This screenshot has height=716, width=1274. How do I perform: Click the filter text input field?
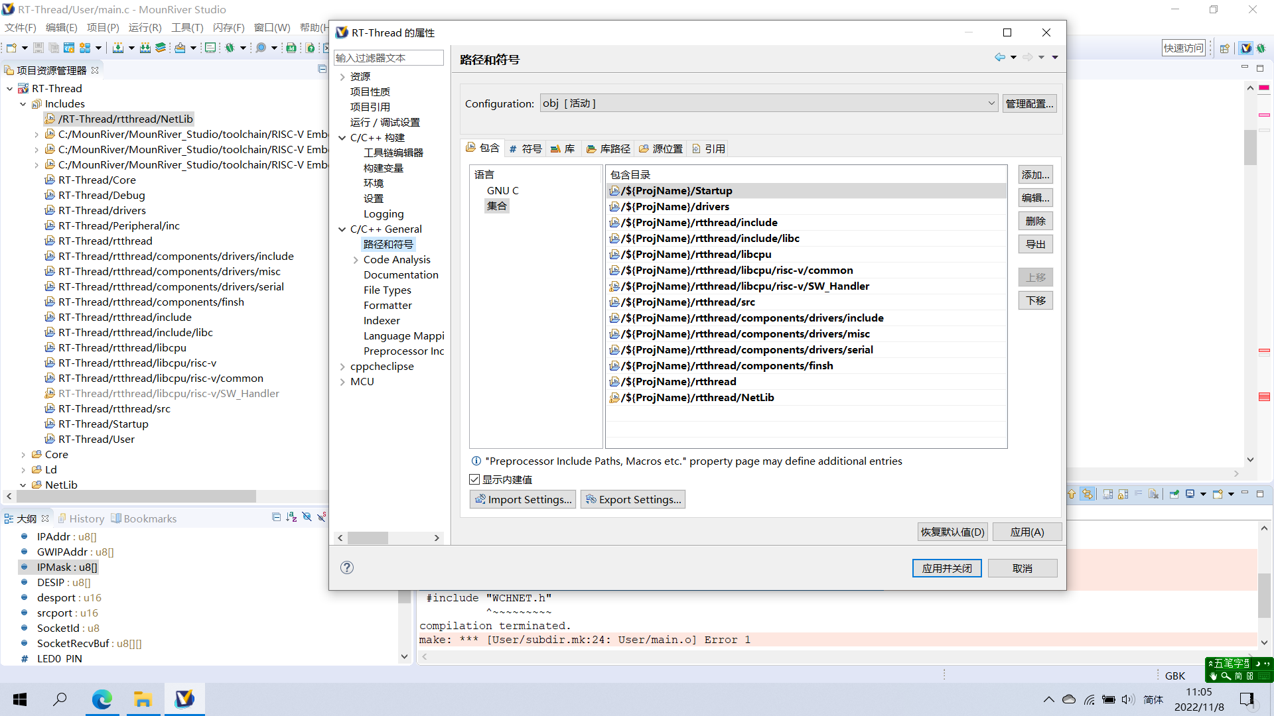click(388, 58)
